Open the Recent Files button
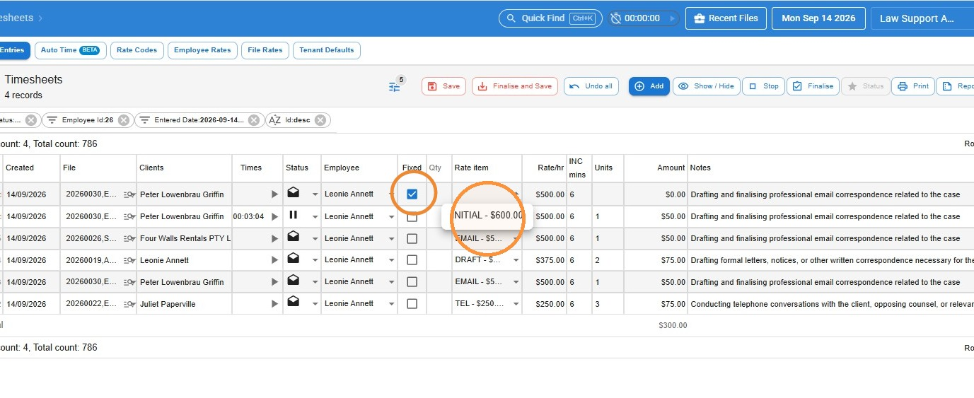 point(726,18)
